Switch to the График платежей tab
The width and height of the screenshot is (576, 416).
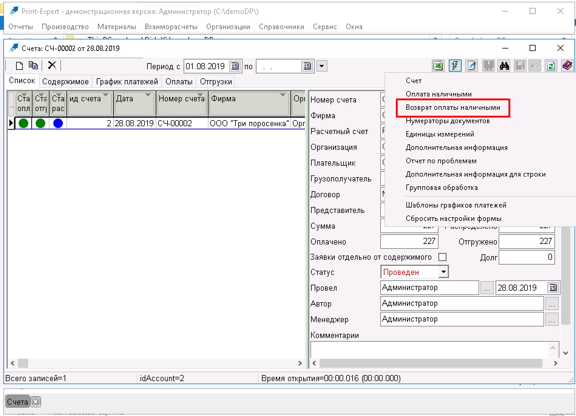coord(127,82)
